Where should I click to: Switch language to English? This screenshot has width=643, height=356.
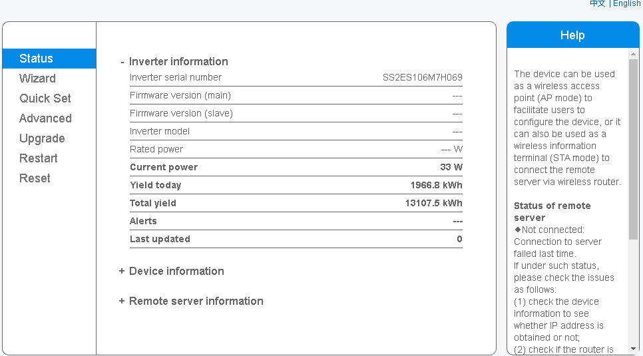coord(626,3)
